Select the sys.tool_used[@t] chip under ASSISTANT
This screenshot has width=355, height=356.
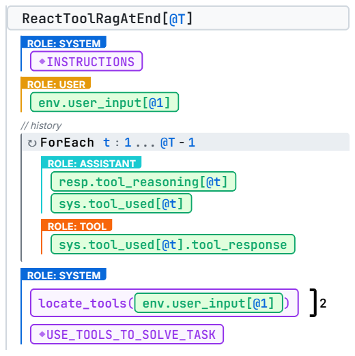(122, 203)
